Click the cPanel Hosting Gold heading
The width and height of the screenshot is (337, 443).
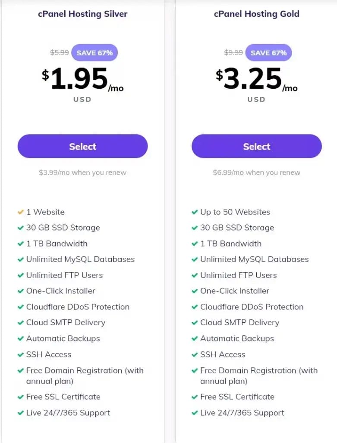coord(256,14)
